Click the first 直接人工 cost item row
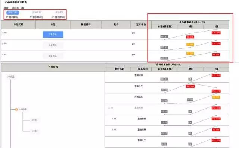Image resolution: width=239 pixels, height=148 pixels. pos(139,86)
